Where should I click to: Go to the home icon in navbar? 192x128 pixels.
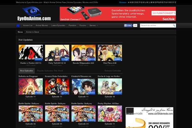(x=18, y=26)
